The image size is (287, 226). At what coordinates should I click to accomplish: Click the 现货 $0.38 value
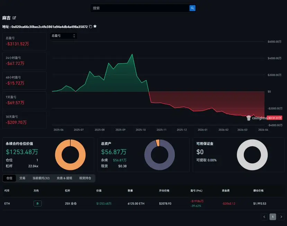point(122,166)
